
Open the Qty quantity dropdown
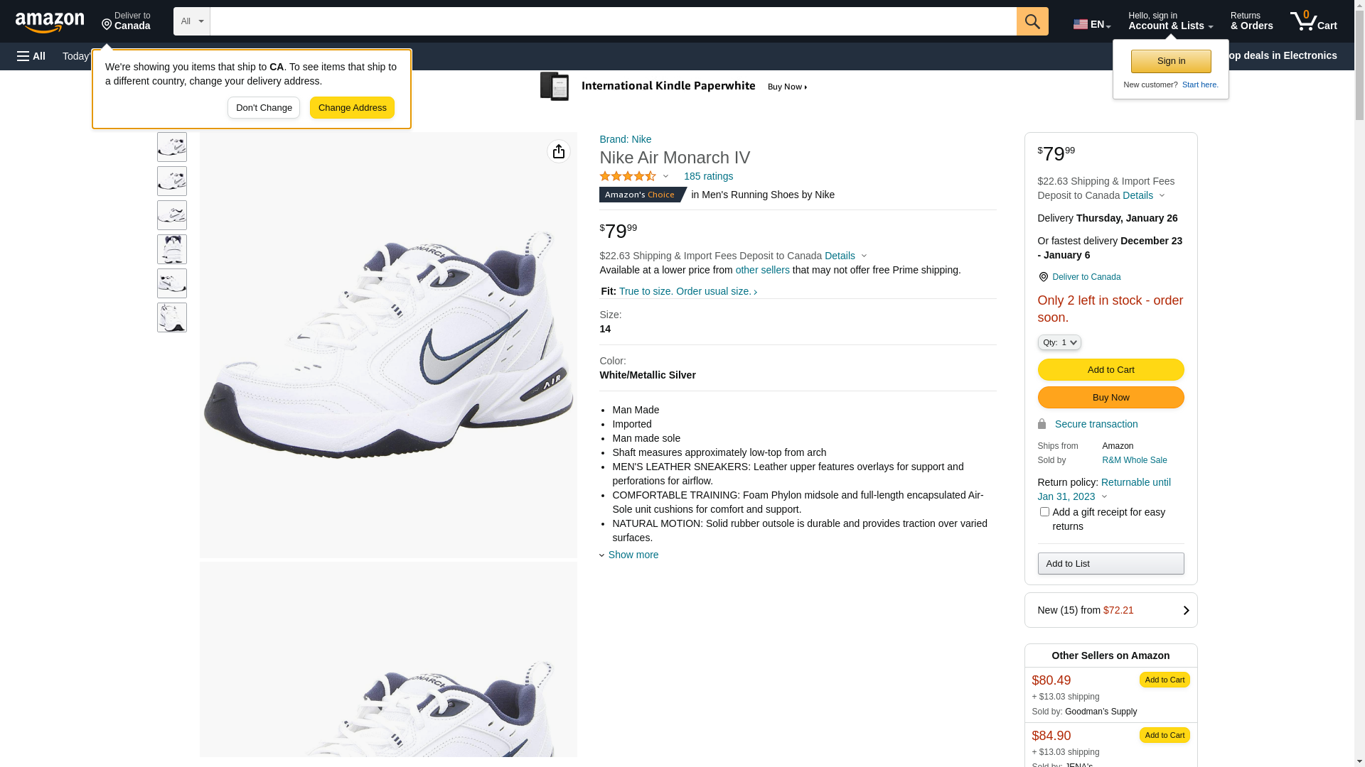[1059, 342]
